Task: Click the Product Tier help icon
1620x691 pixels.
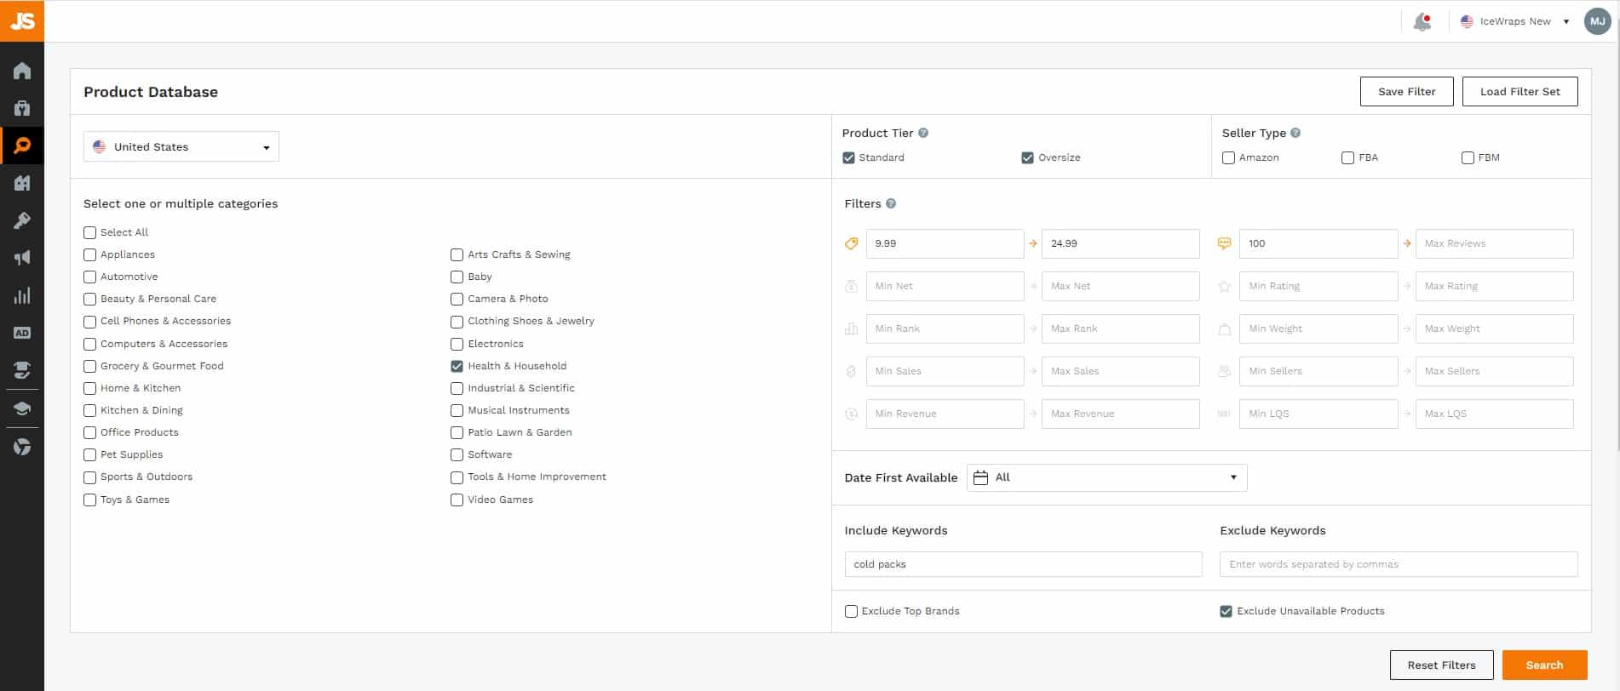Action: (923, 133)
